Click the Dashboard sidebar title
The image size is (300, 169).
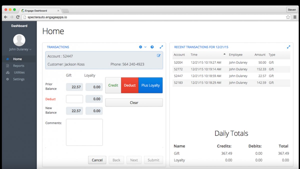point(19,26)
